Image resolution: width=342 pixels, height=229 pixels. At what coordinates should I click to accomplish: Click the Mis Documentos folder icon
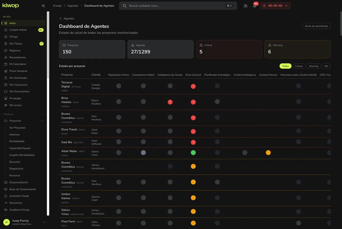point(6,91)
